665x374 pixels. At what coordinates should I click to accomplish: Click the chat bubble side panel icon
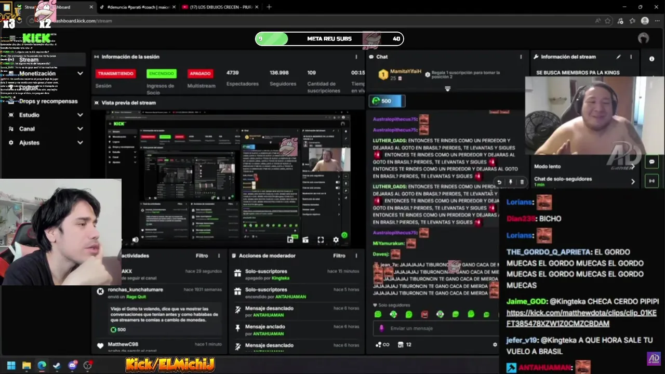click(x=652, y=162)
